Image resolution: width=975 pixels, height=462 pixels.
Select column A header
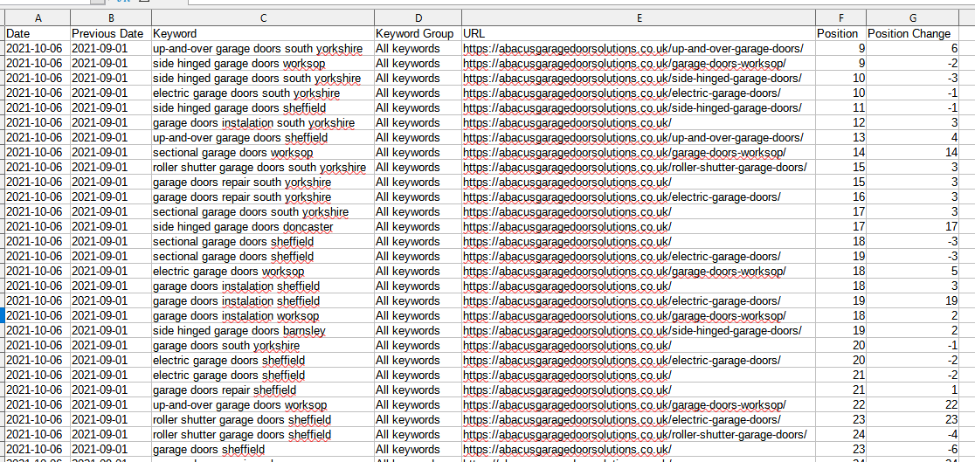pyautogui.click(x=38, y=18)
